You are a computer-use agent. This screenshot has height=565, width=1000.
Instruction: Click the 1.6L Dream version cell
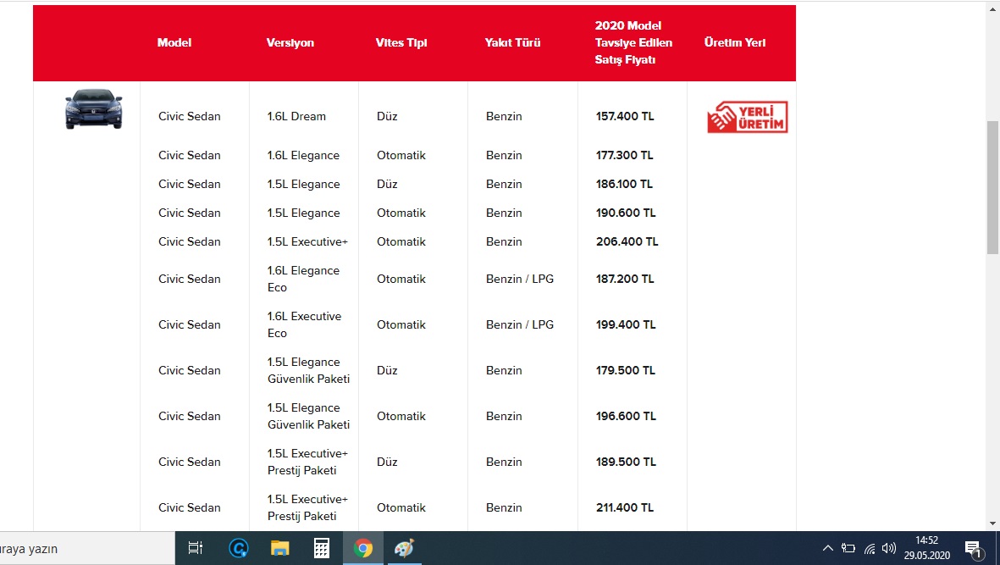click(296, 117)
